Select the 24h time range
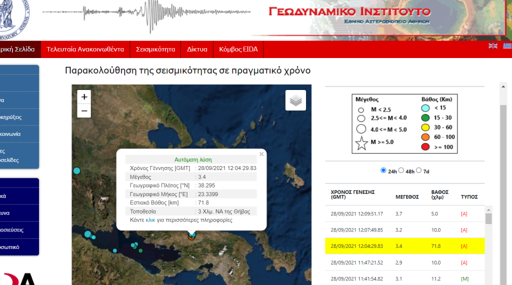Screen dimensions: 512x285 point(383,170)
